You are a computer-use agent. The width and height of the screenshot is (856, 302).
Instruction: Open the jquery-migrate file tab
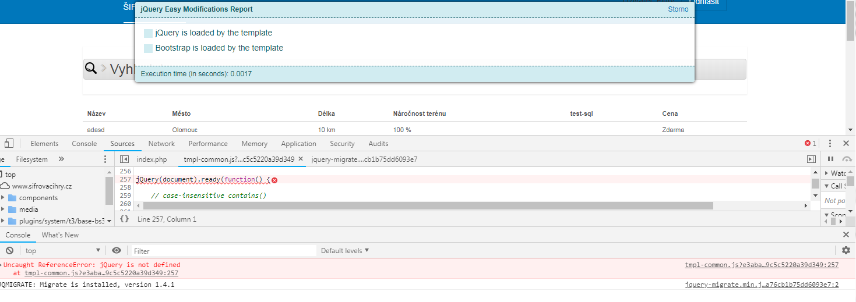tap(364, 159)
